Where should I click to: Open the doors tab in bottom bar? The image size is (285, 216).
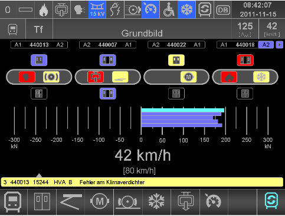pyautogui.click(x=42, y=202)
